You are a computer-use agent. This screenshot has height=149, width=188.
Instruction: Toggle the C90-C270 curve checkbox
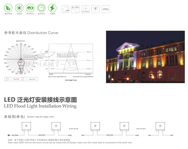[x=23, y=79]
